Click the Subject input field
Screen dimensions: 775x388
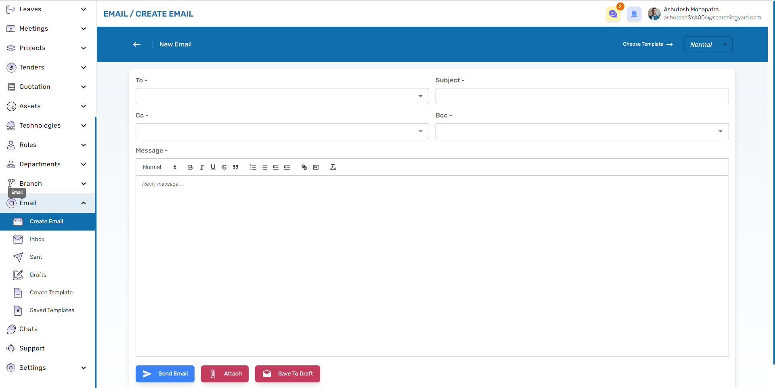(x=582, y=96)
